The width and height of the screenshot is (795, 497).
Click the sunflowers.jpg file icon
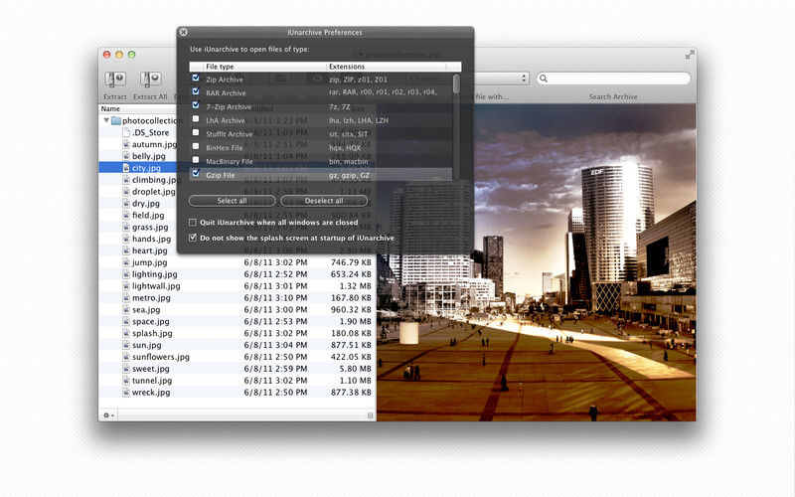point(126,357)
